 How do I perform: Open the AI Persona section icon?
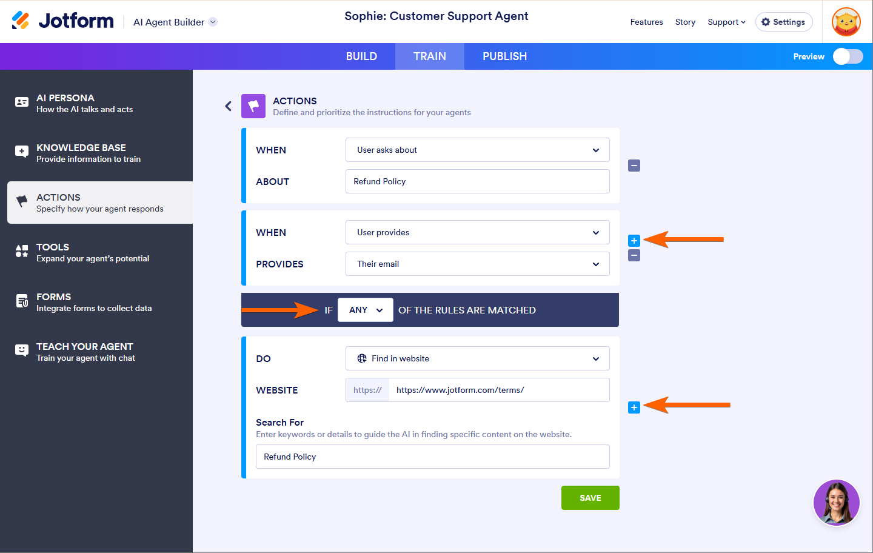pos(22,102)
